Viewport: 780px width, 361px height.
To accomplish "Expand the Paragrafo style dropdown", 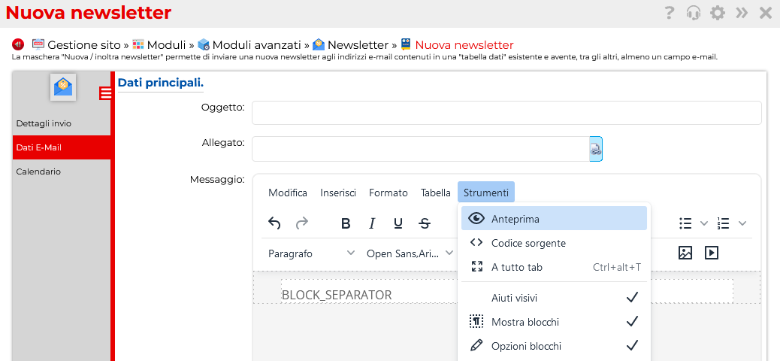I will point(311,253).
